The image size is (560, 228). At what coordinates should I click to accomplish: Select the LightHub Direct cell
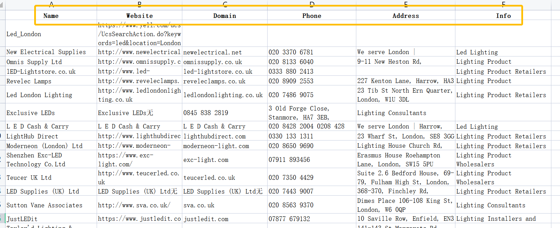51,136
